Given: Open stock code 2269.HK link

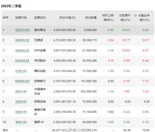Looking at the screenshot, I should click(x=21, y=102).
